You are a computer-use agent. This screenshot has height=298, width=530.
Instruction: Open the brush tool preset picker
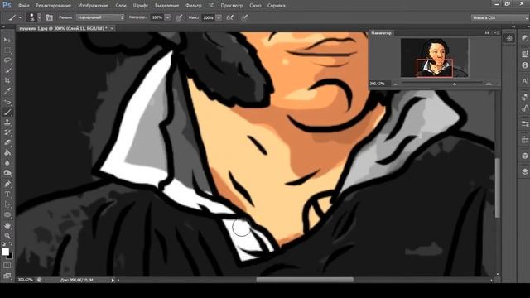[14, 17]
